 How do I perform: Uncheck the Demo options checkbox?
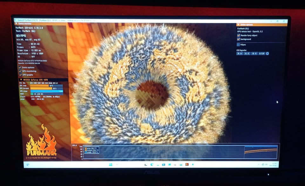click(x=20, y=67)
